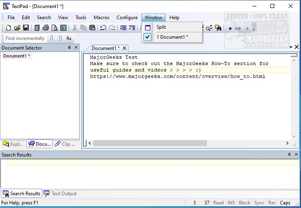Start recording a macro
The width and height of the screenshot is (301, 208).
click(x=230, y=29)
